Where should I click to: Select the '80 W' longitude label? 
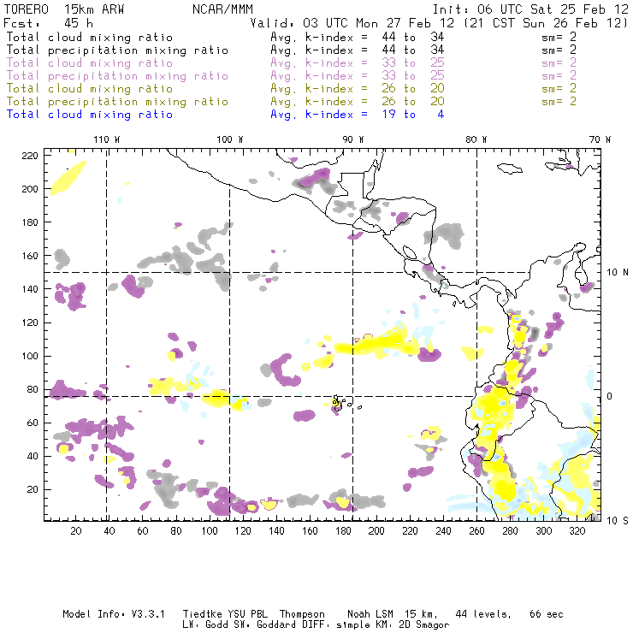476,139
